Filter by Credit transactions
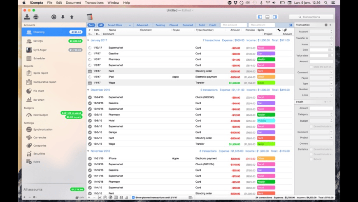The width and height of the screenshot is (358, 202). coord(213,25)
